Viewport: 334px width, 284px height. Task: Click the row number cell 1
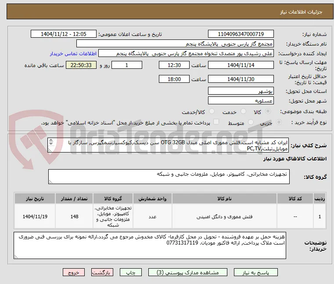320,217
